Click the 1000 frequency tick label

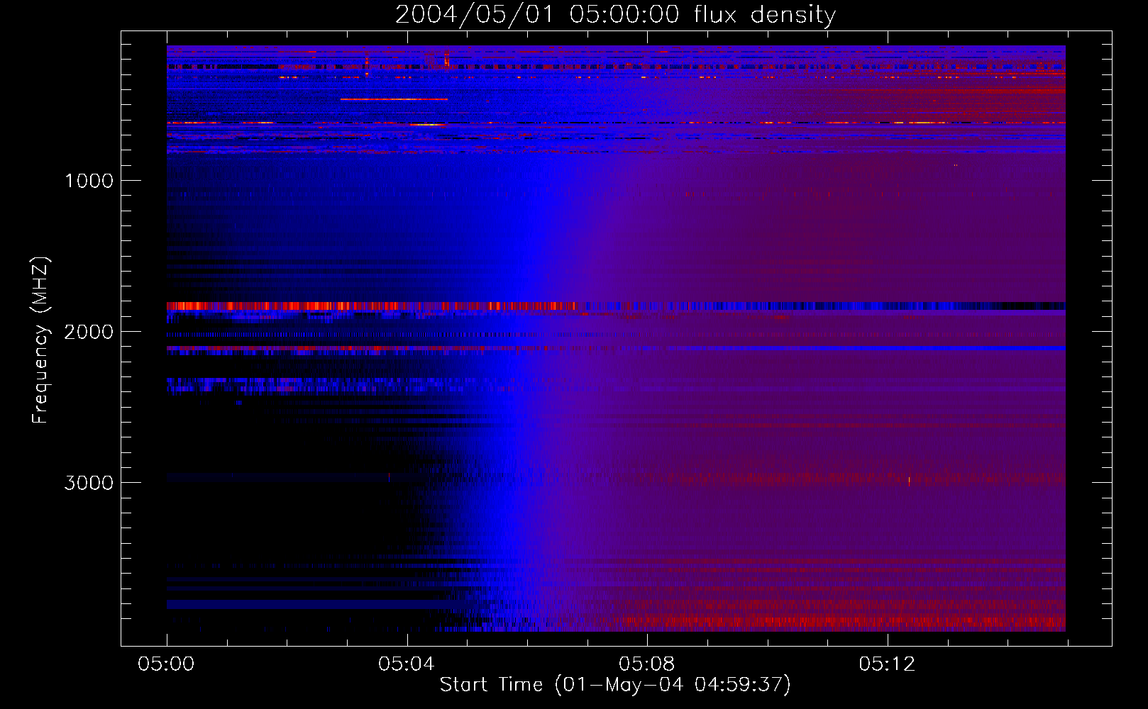point(89,181)
